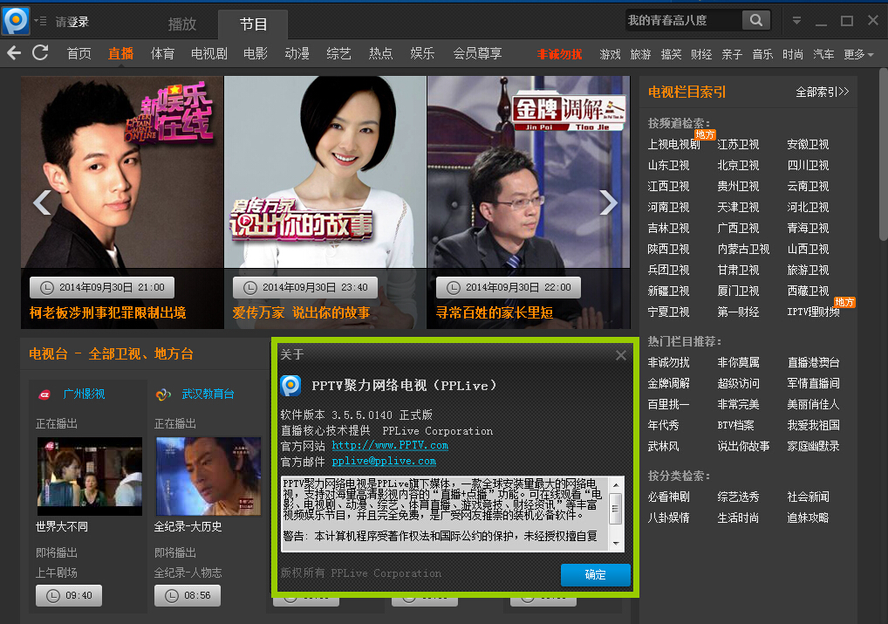Click the 08:56 reminder clock button
This screenshot has height=624, width=888.
click(x=188, y=596)
